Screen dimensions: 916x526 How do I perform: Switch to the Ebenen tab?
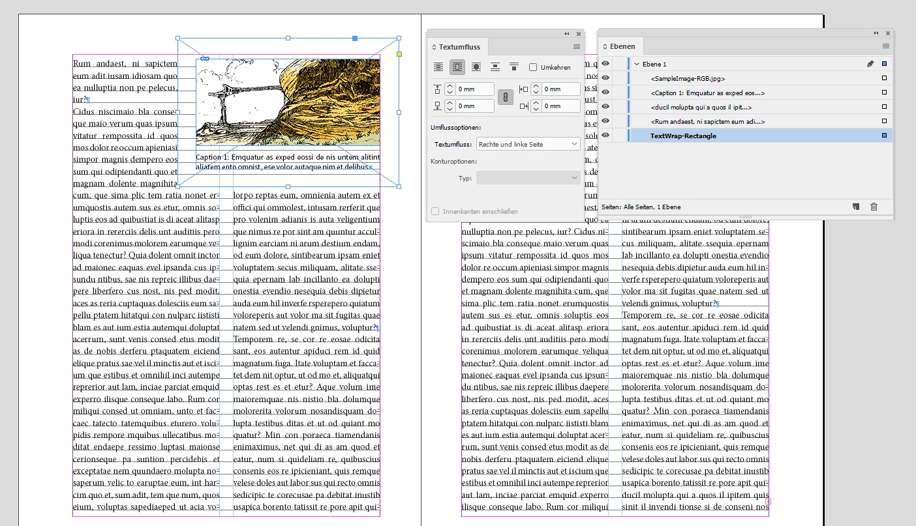pos(621,46)
